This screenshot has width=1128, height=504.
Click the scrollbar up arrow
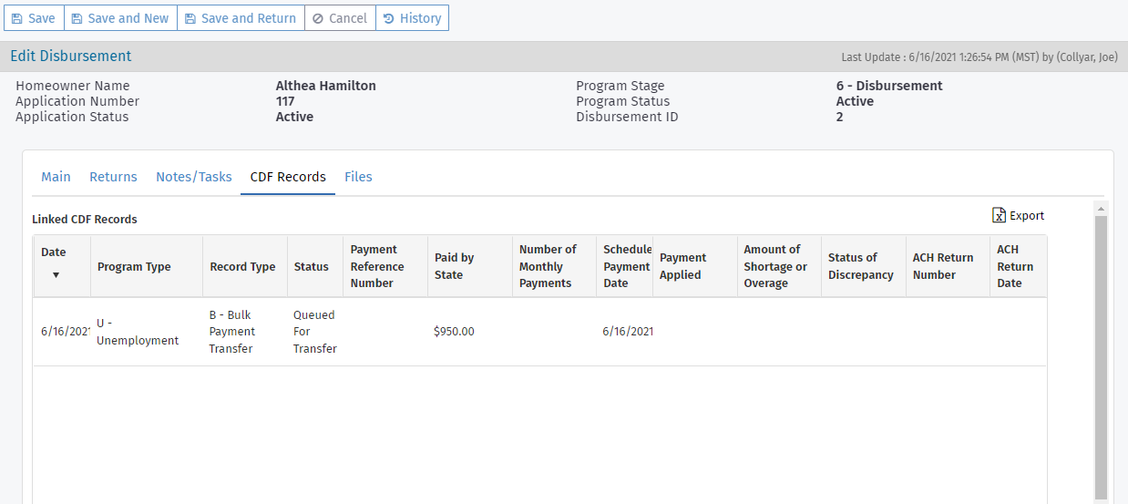tap(1101, 210)
